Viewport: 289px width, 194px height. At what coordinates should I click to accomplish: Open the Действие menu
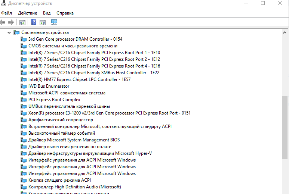27,13
